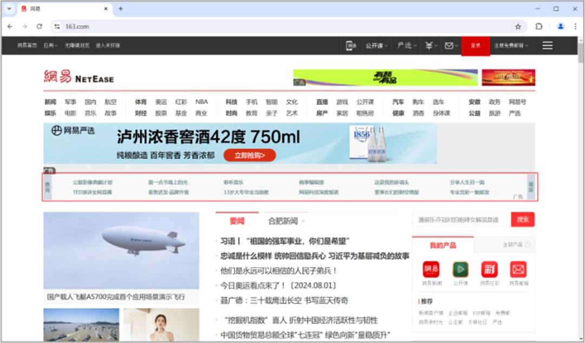Switch to the 要闻 news tab

(237, 221)
